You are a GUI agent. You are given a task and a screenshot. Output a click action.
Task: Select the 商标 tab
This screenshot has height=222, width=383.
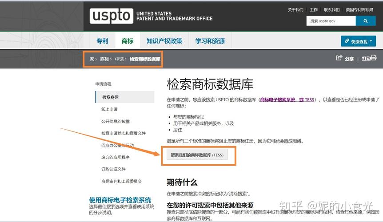(x=128, y=41)
